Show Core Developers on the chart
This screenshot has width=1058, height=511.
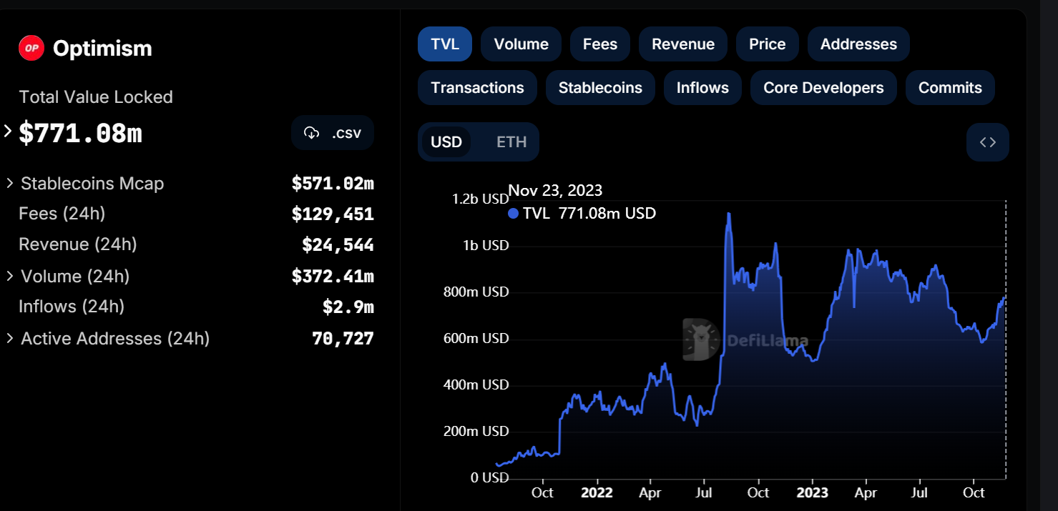823,88
